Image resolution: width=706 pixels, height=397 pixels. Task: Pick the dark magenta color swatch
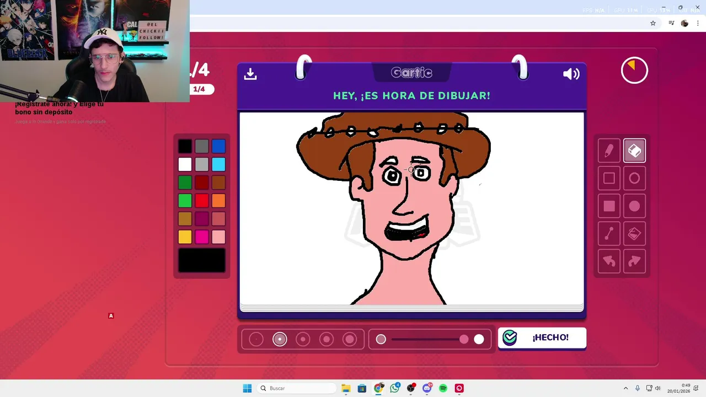click(202, 219)
